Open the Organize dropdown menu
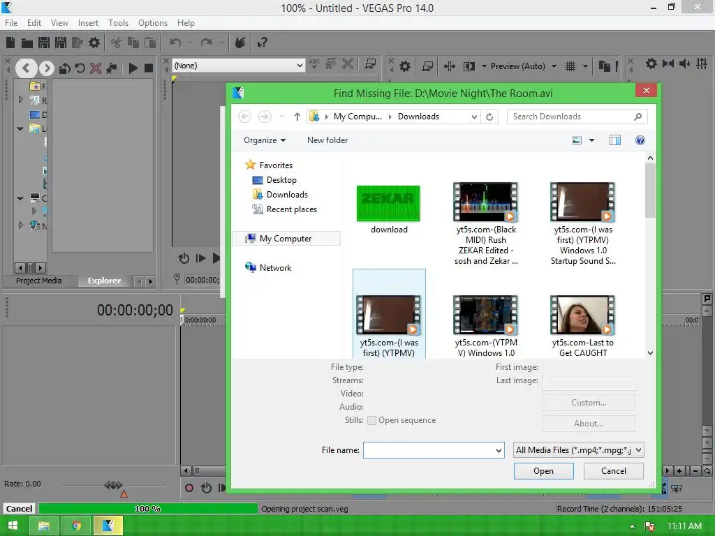The width and height of the screenshot is (715, 536). (265, 140)
